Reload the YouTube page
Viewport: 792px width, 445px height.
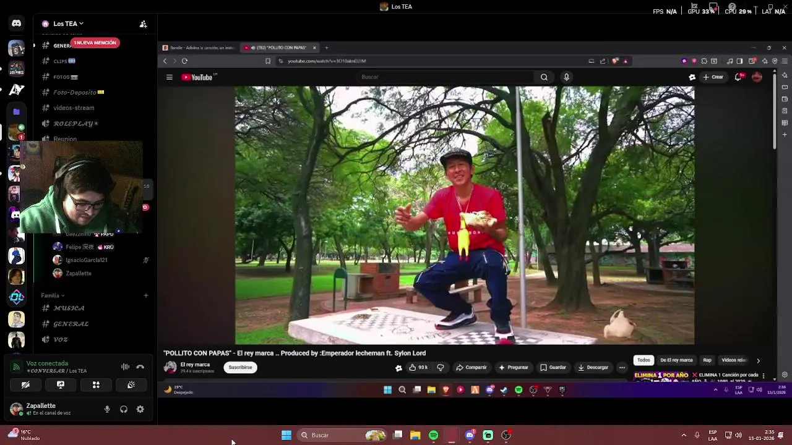184,61
